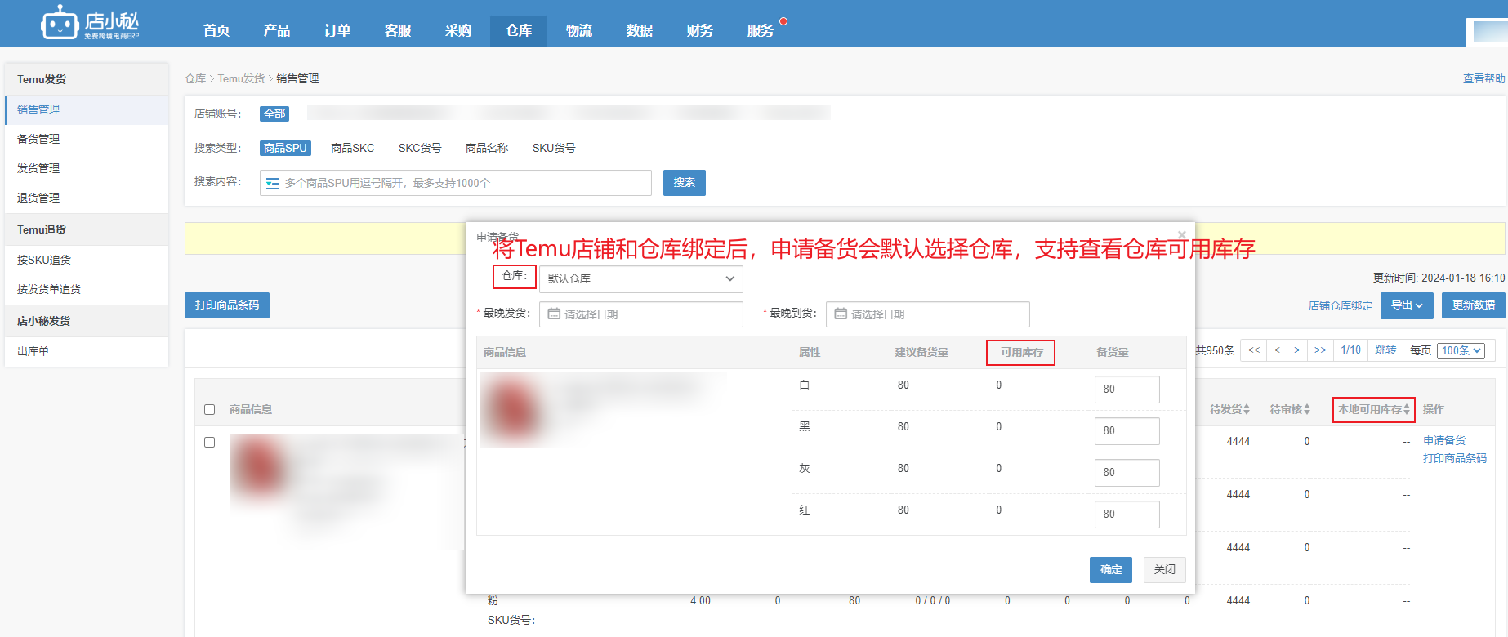Go to previous page with < button
Viewport: 1508px width, 637px height.
coord(1277,350)
